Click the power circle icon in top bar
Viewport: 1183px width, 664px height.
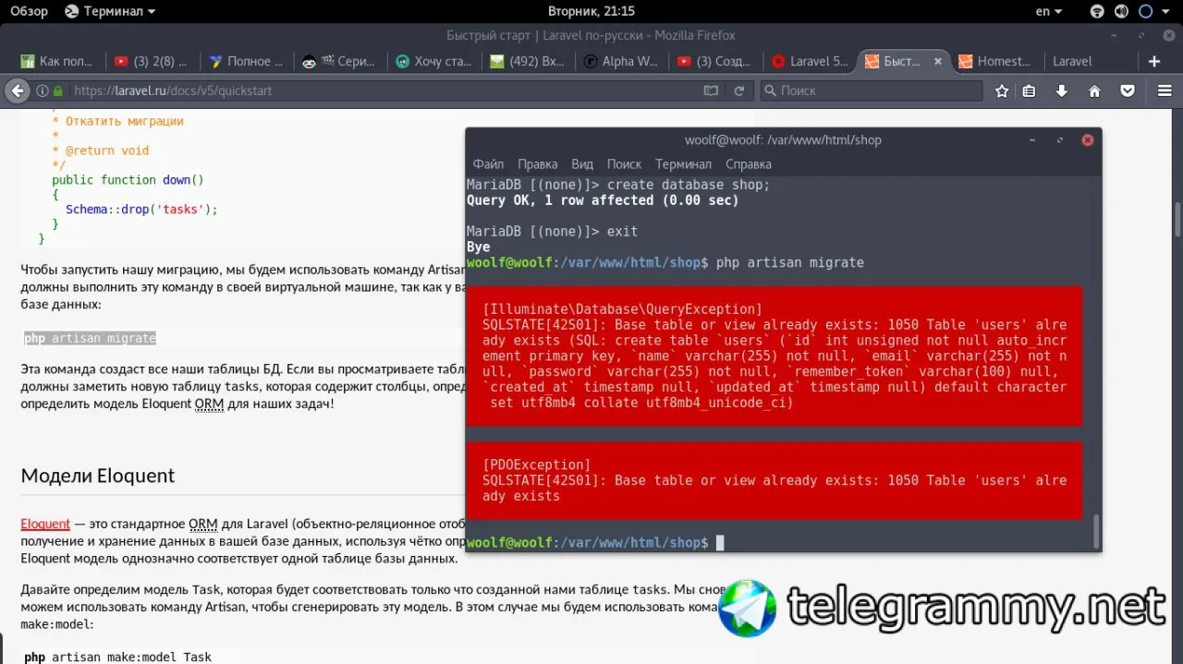tap(1145, 11)
